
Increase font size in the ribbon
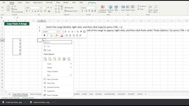pos(48,8)
